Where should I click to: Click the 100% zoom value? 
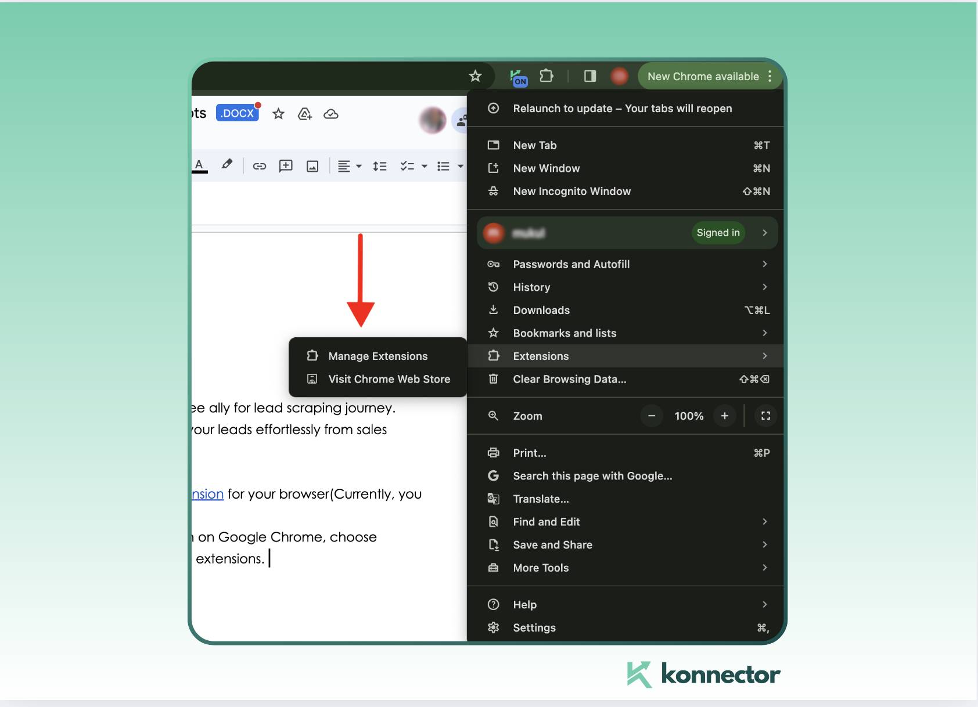(x=689, y=416)
